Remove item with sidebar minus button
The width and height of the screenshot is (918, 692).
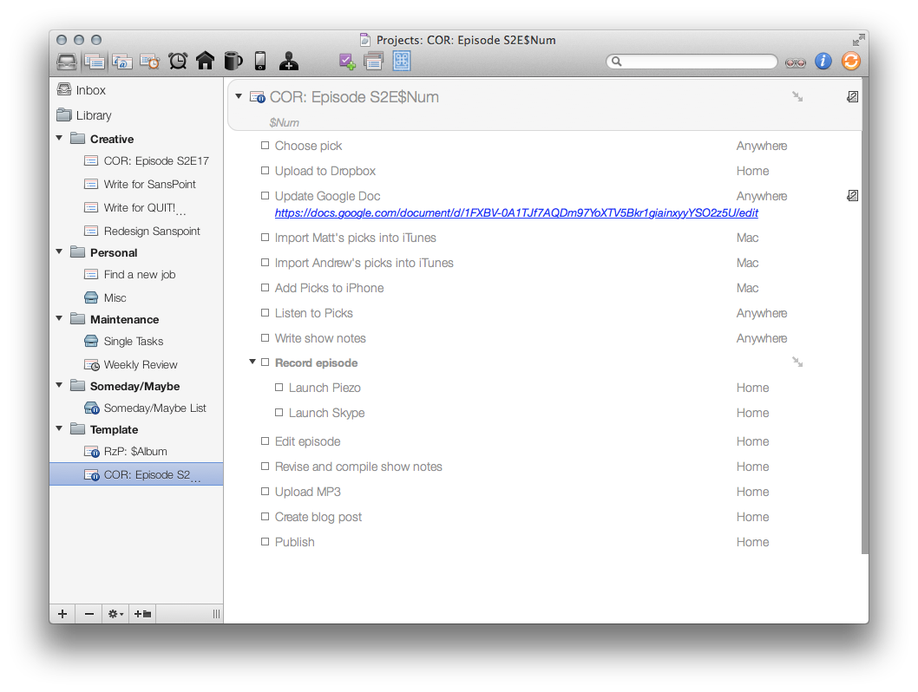[x=89, y=614]
